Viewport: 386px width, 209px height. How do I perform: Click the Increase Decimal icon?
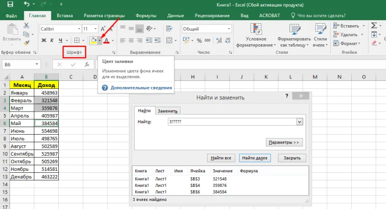[x=219, y=40]
